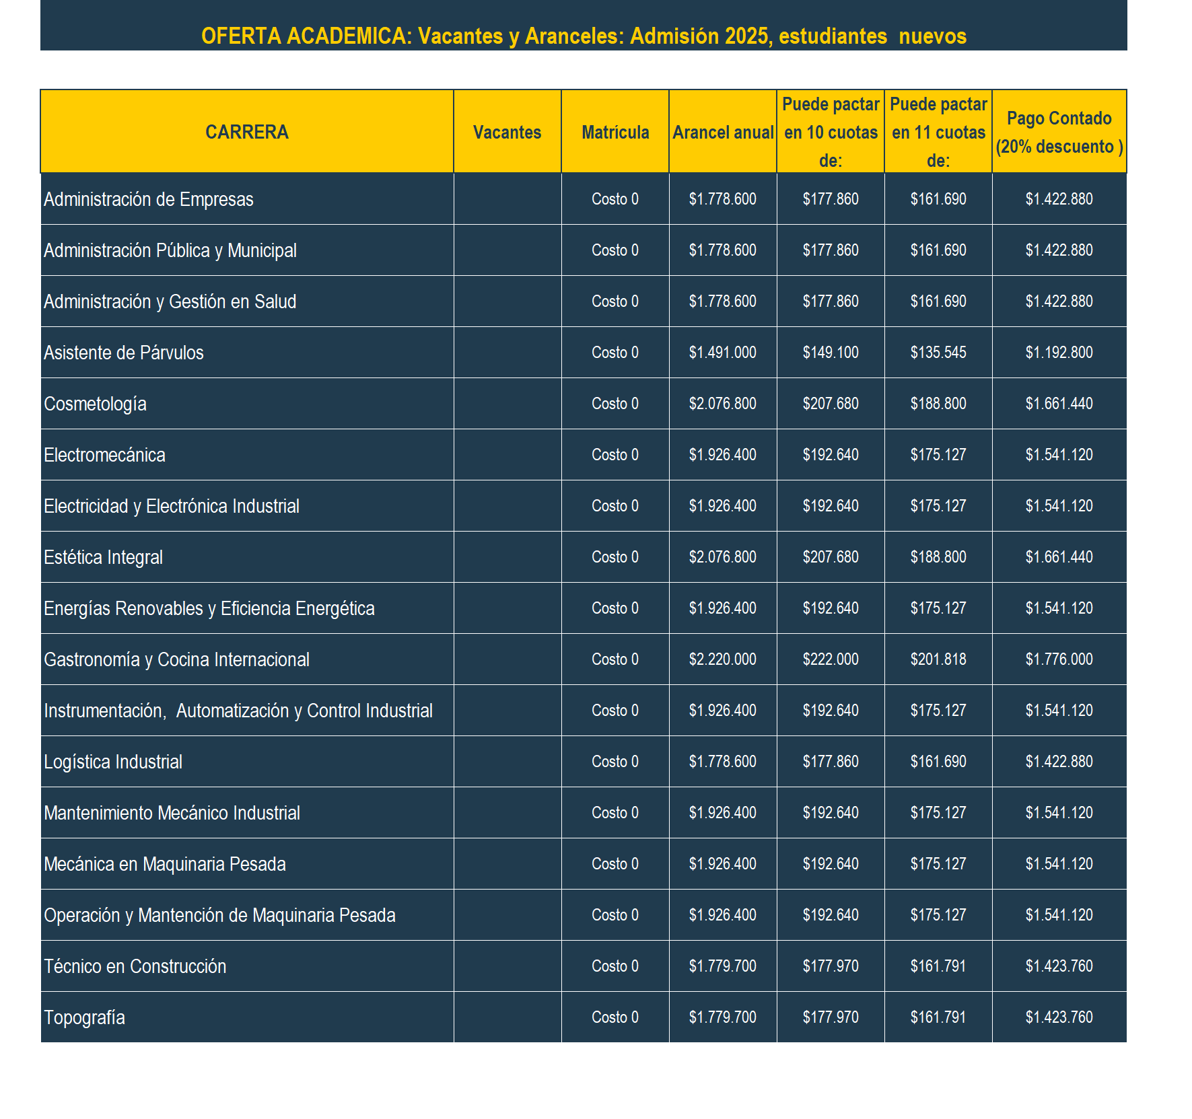Viewport: 1192px width, 1119px height.
Task: Click Electricidad y Electrónica Industrial
Action: click(171, 506)
